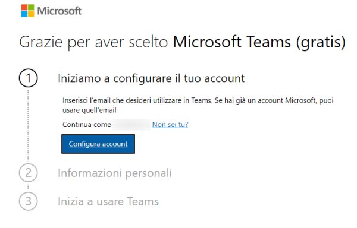Select "Iniziamo a configurare il tuo account" step
Viewport: 357px width, 228px height.
151,78
